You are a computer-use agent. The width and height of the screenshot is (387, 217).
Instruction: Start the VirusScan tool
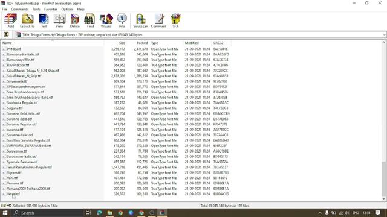click(141, 20)
